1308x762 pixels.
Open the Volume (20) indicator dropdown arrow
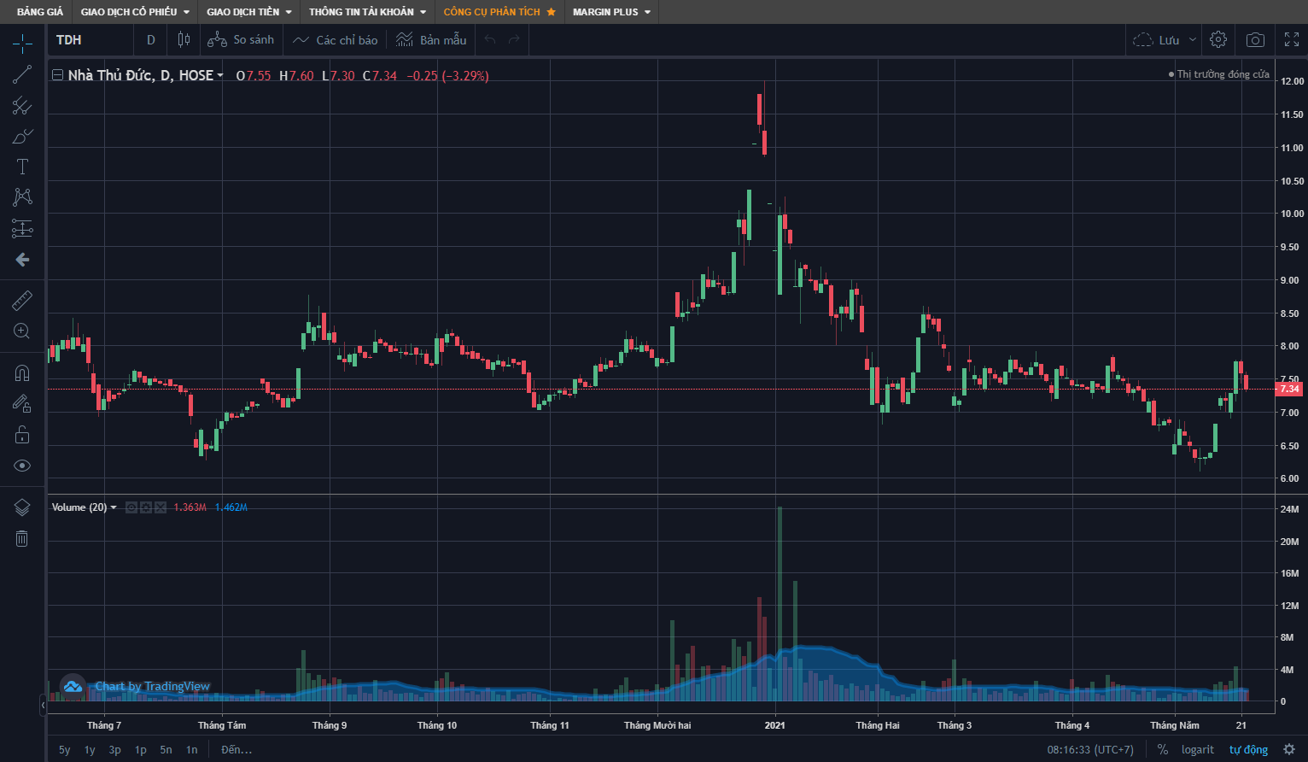(114, 507)
